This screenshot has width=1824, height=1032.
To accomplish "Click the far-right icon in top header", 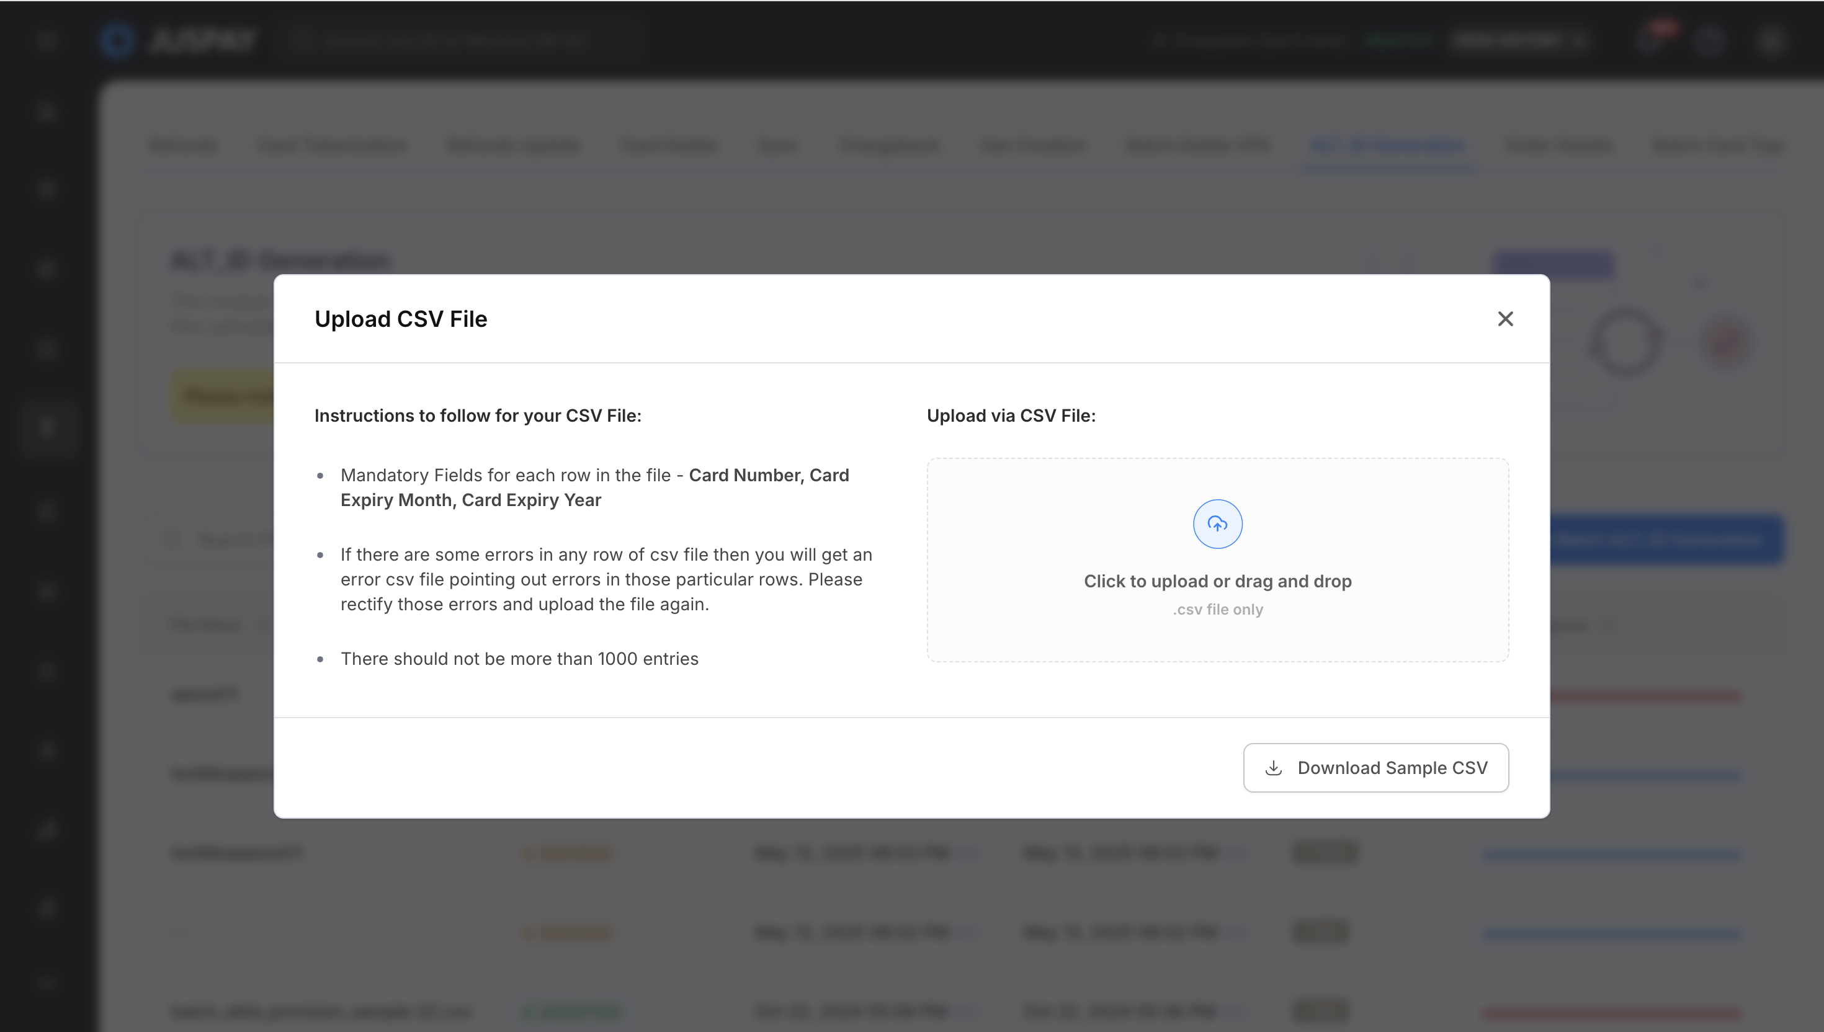I will pos(1770,40).
